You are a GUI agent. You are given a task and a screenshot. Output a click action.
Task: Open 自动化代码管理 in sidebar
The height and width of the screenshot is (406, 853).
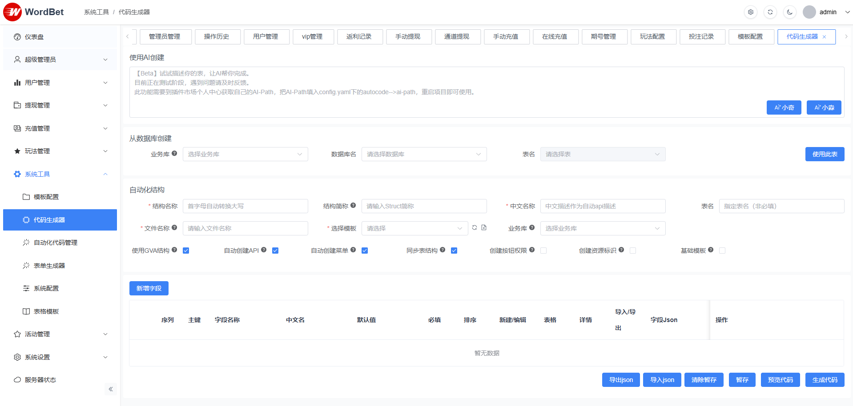click(56, 243)
